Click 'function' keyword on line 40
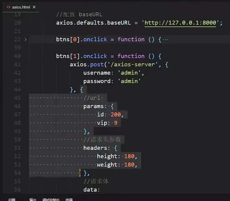This screenshot has width=230, height=201. coord(131,56)
